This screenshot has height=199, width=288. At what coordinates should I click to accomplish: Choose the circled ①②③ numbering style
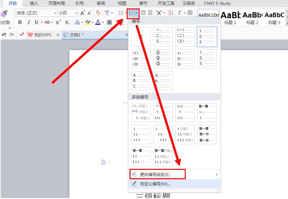pyautogui.click(x=163, y=59)
